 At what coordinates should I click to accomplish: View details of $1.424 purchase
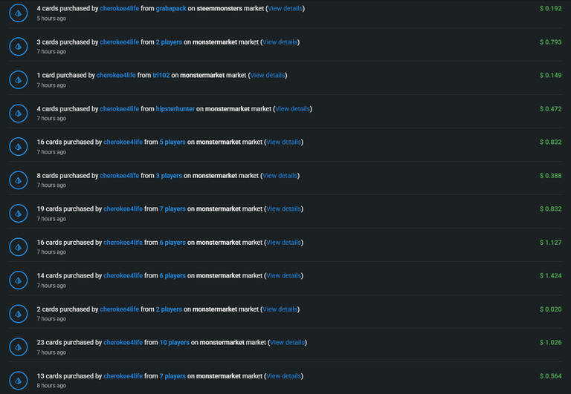pyautogui.click(x=284, y=275)
